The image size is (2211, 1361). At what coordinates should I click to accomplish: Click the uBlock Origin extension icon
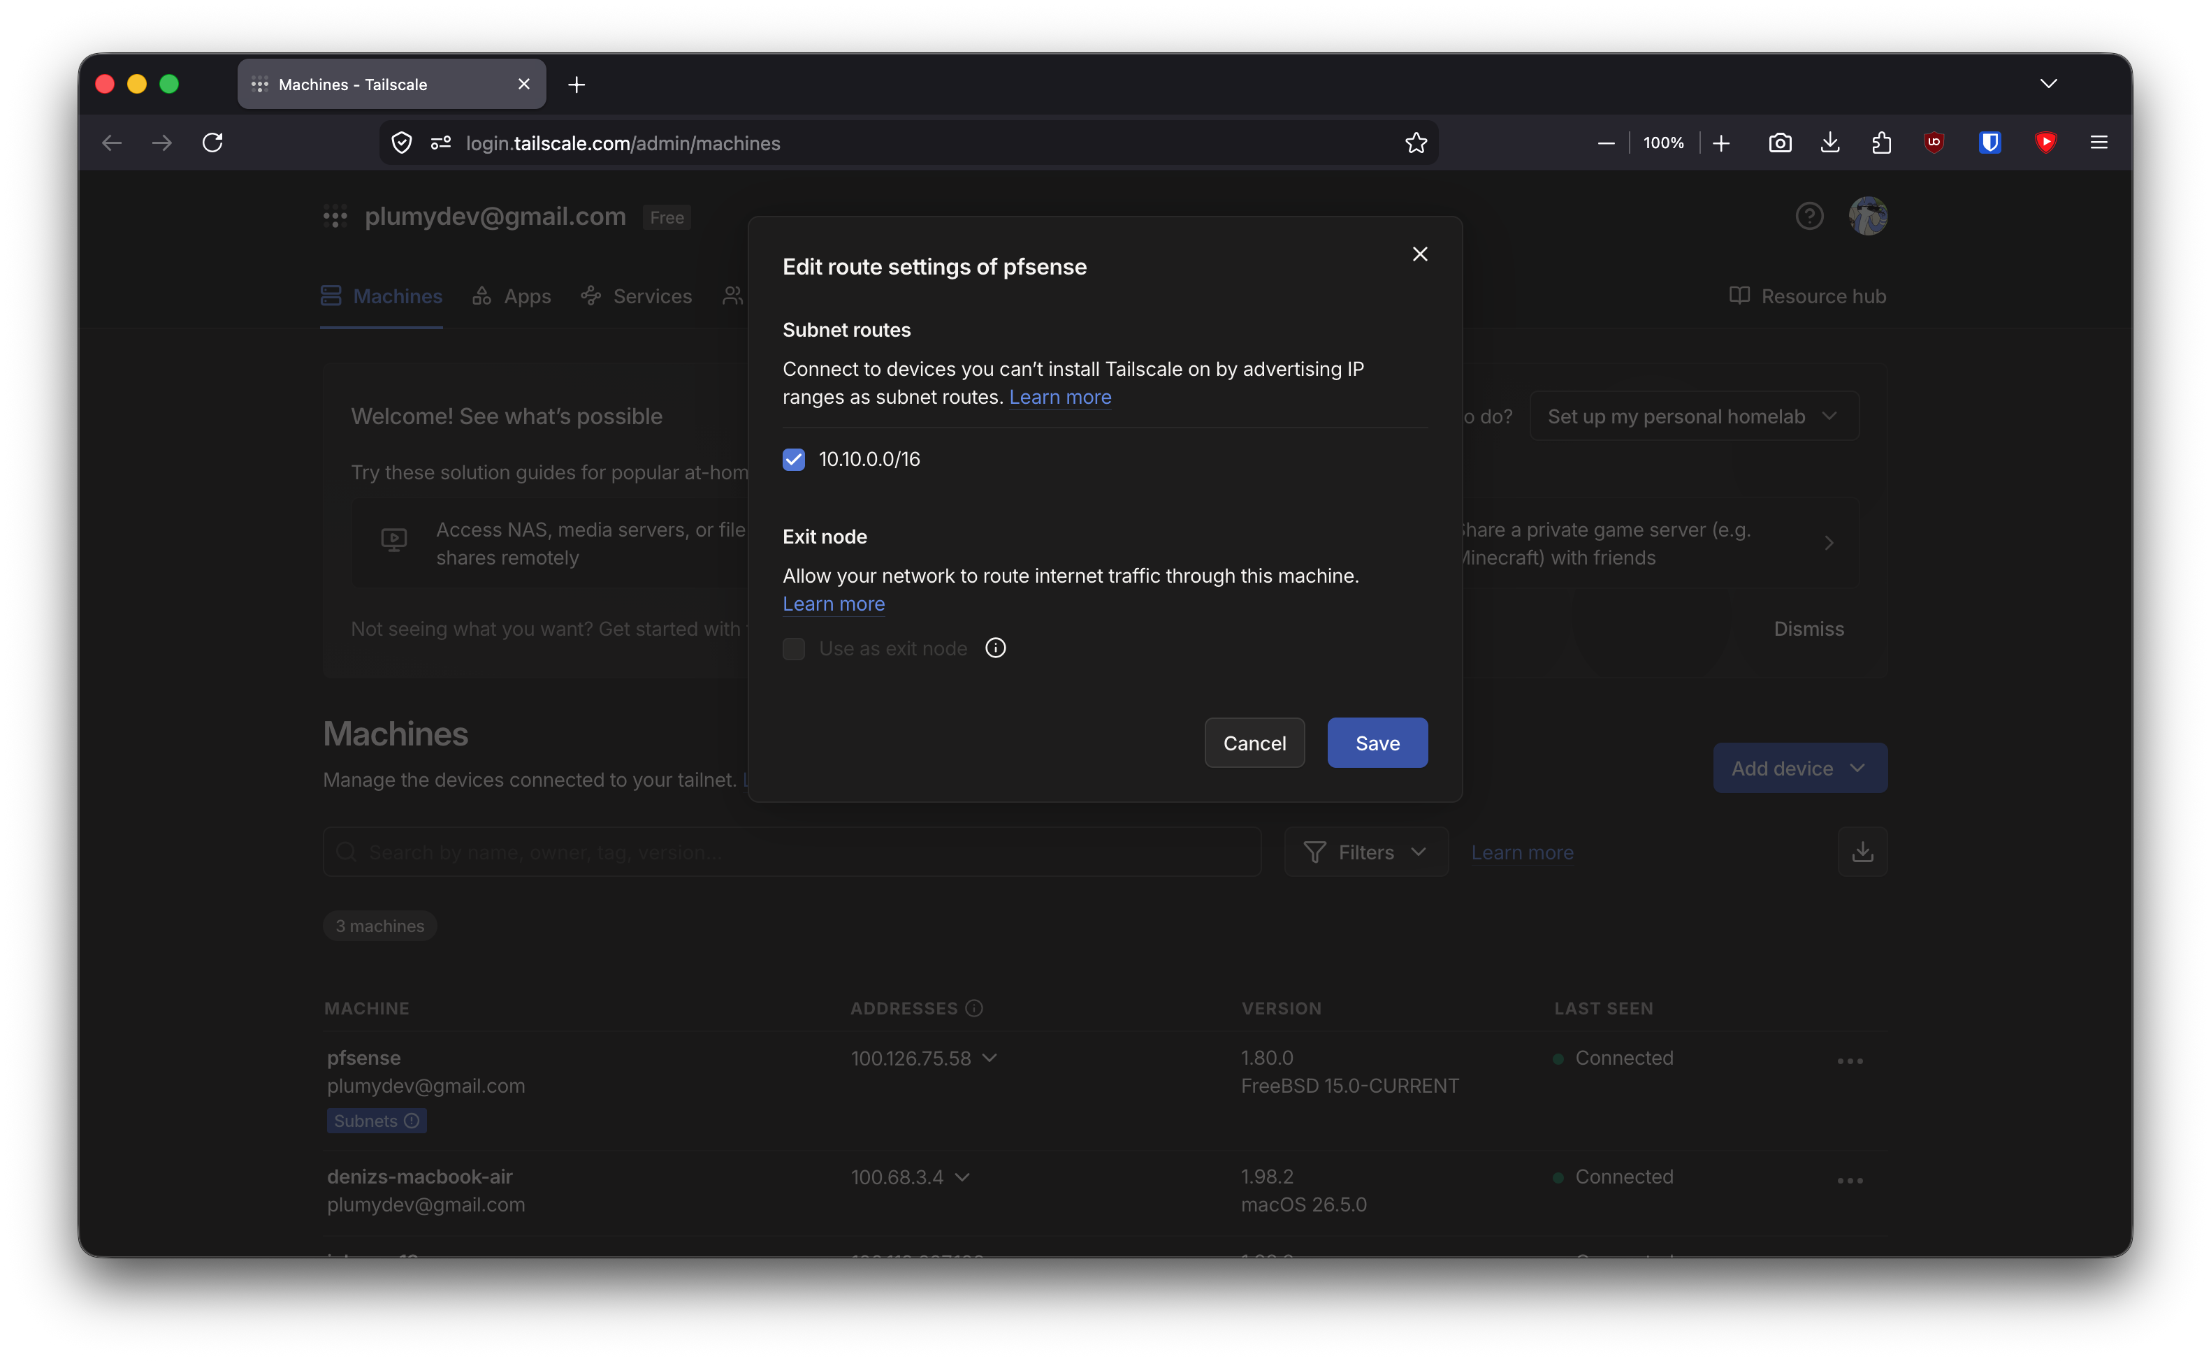[1934, 143]
